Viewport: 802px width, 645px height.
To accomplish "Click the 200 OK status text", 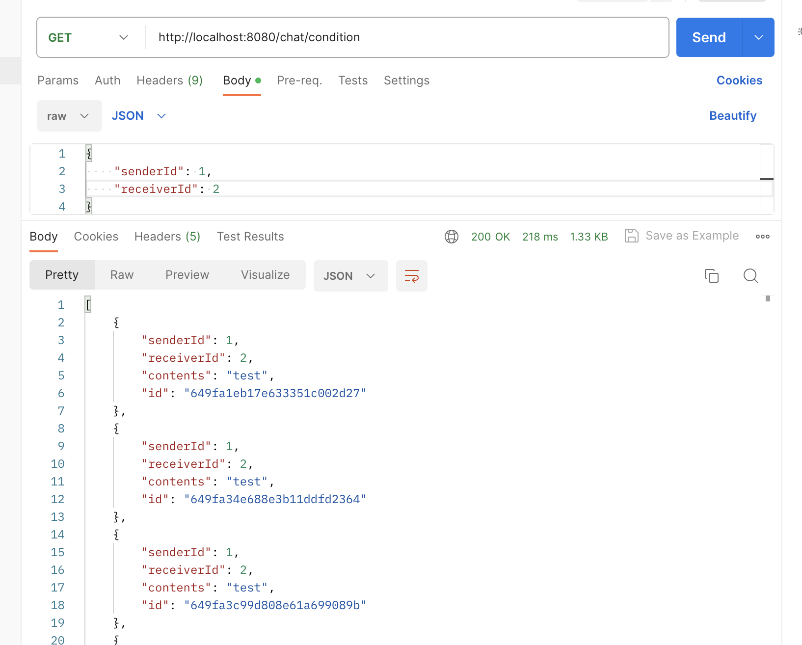I will 490,237.
